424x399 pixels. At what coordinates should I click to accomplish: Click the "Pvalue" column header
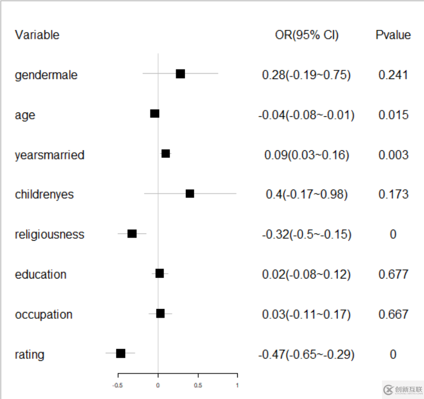point(393,35)
